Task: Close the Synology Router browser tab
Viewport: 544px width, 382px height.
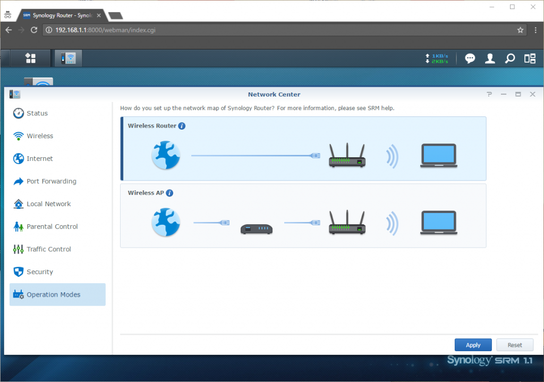Action: click(99, 15)
